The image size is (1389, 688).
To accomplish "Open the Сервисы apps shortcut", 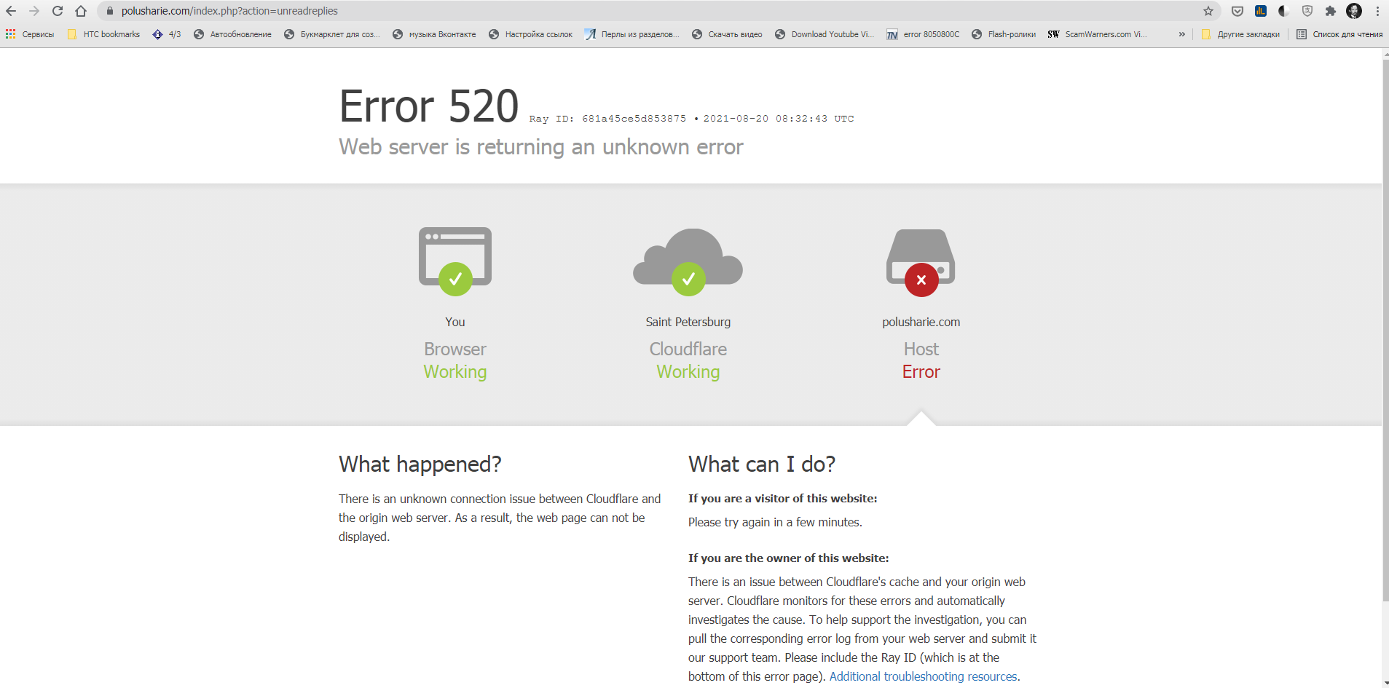I will click(x=30, y=34).
